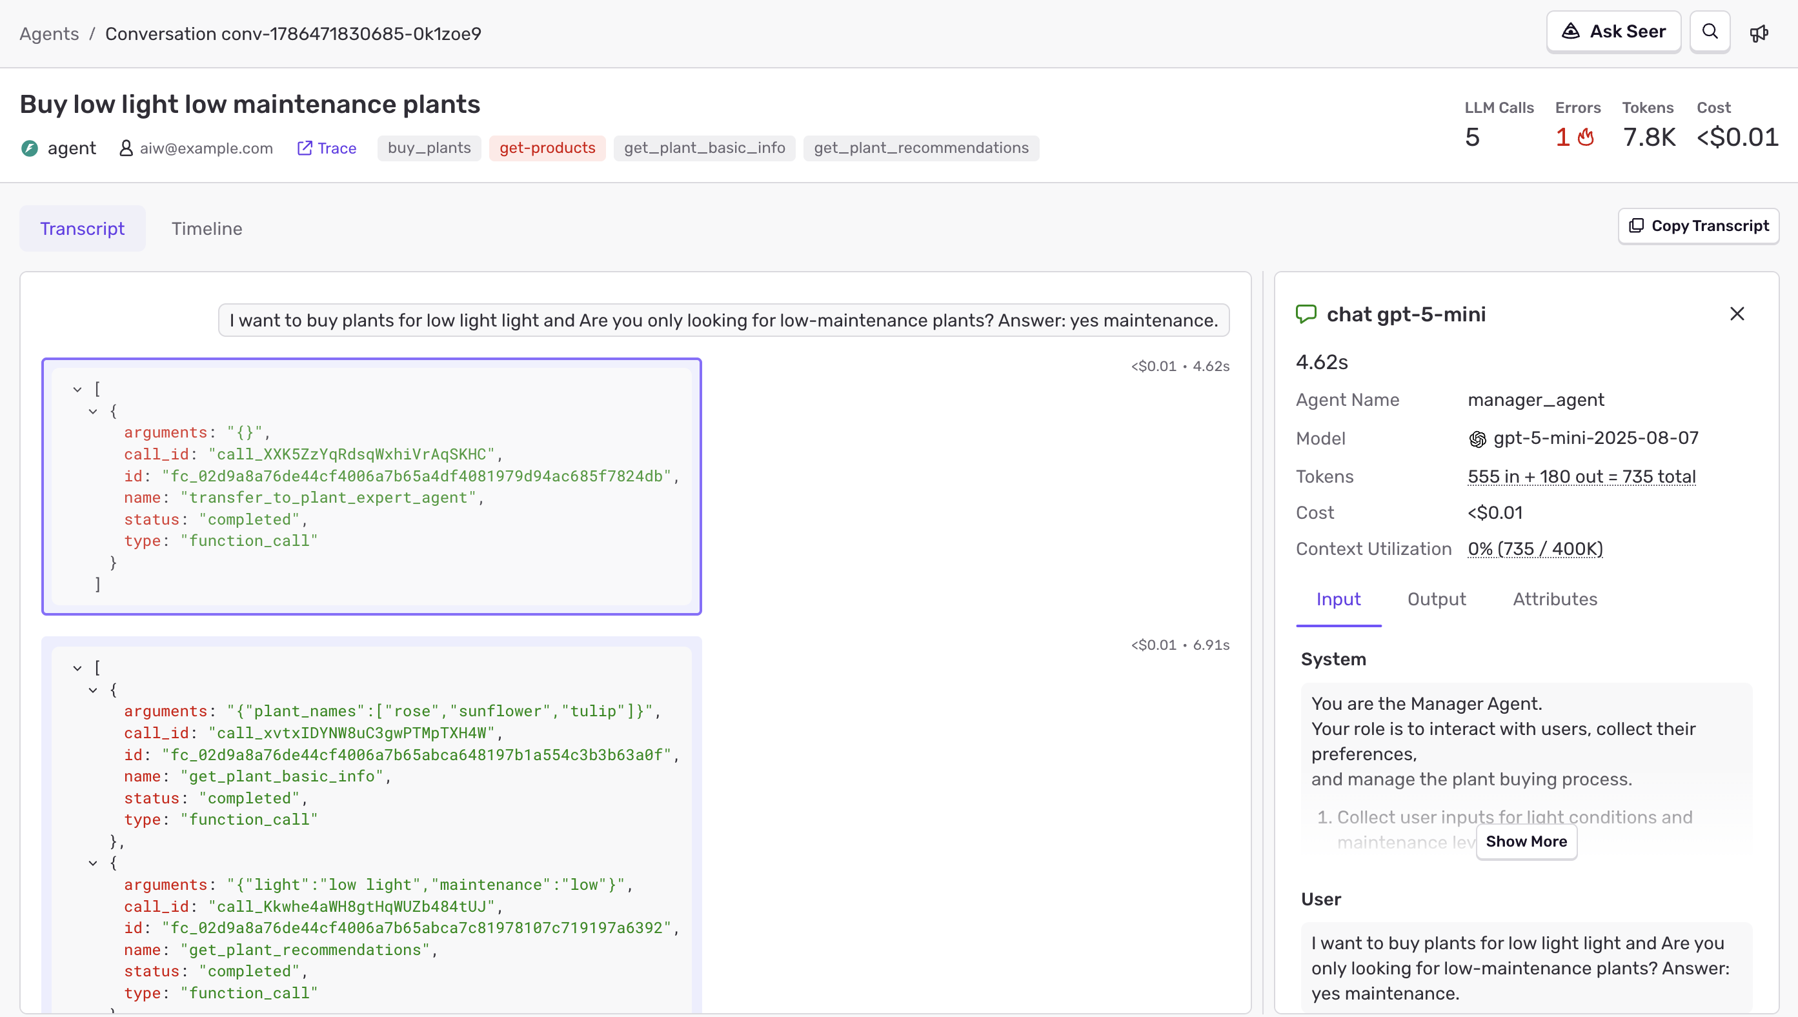This screenshot has height=1017, width=1798.
Task: Click the LLM Calls count 5
Action: (1472, 137)
